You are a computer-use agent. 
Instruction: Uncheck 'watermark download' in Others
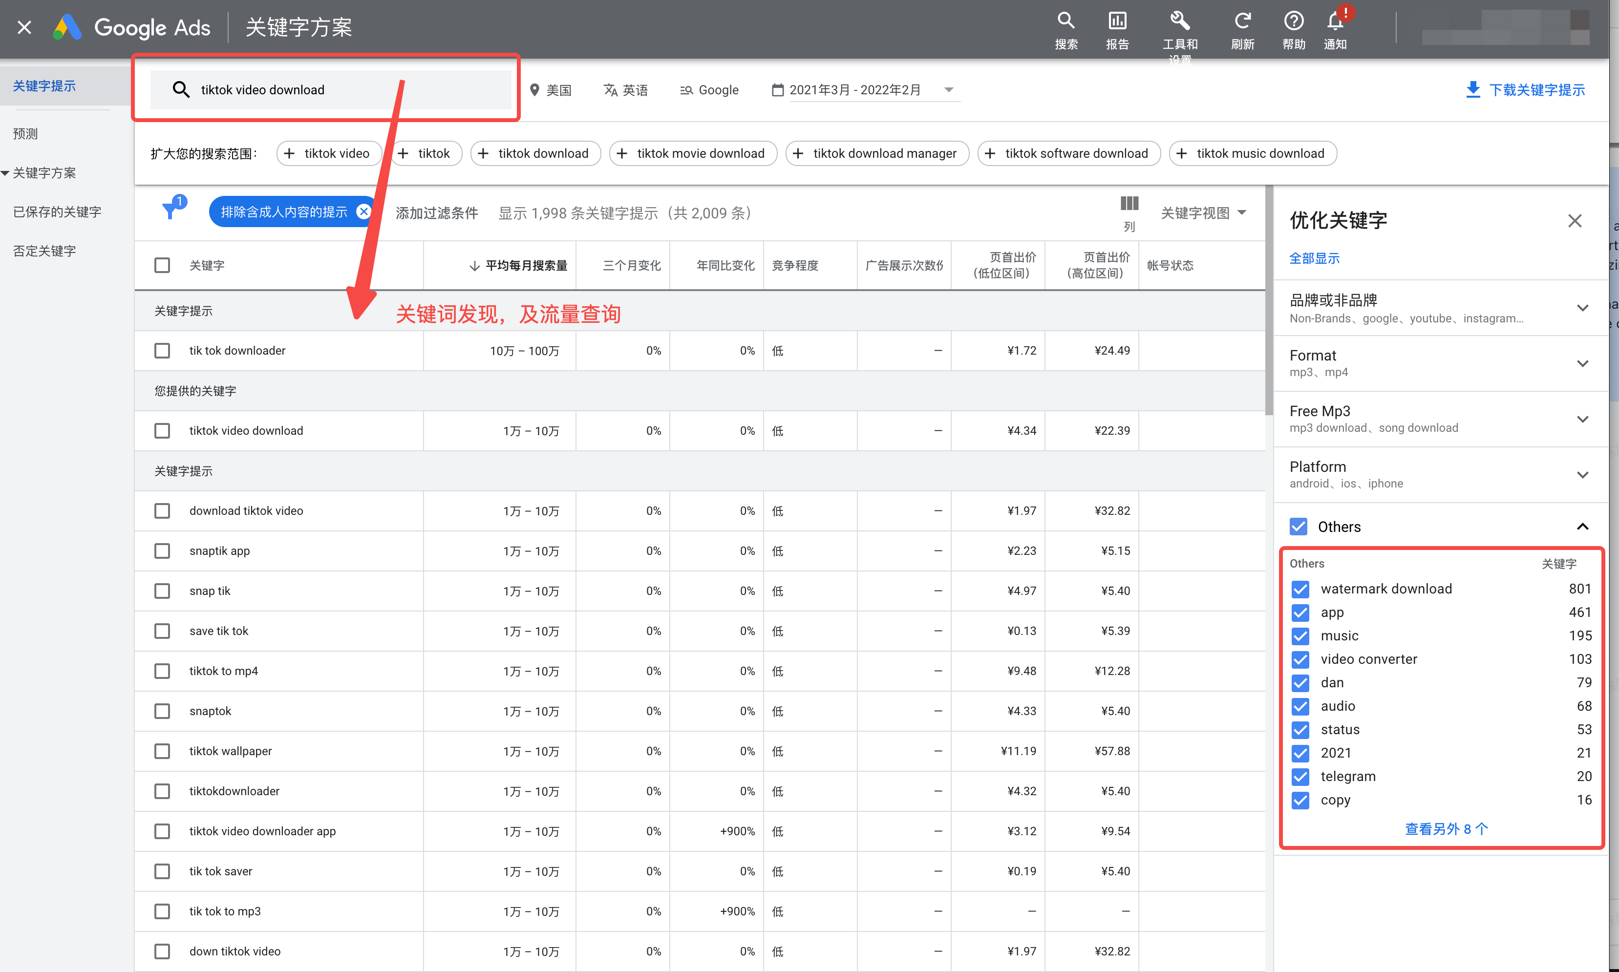[x=1300, y=589]
